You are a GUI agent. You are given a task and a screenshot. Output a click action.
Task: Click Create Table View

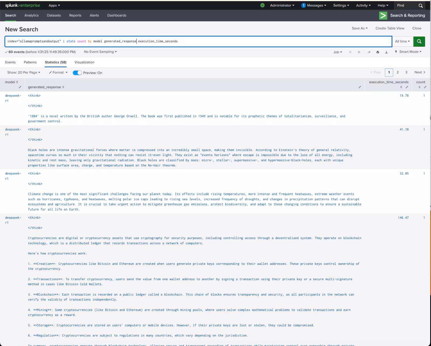pyautogui.click(x=390, y=28)
